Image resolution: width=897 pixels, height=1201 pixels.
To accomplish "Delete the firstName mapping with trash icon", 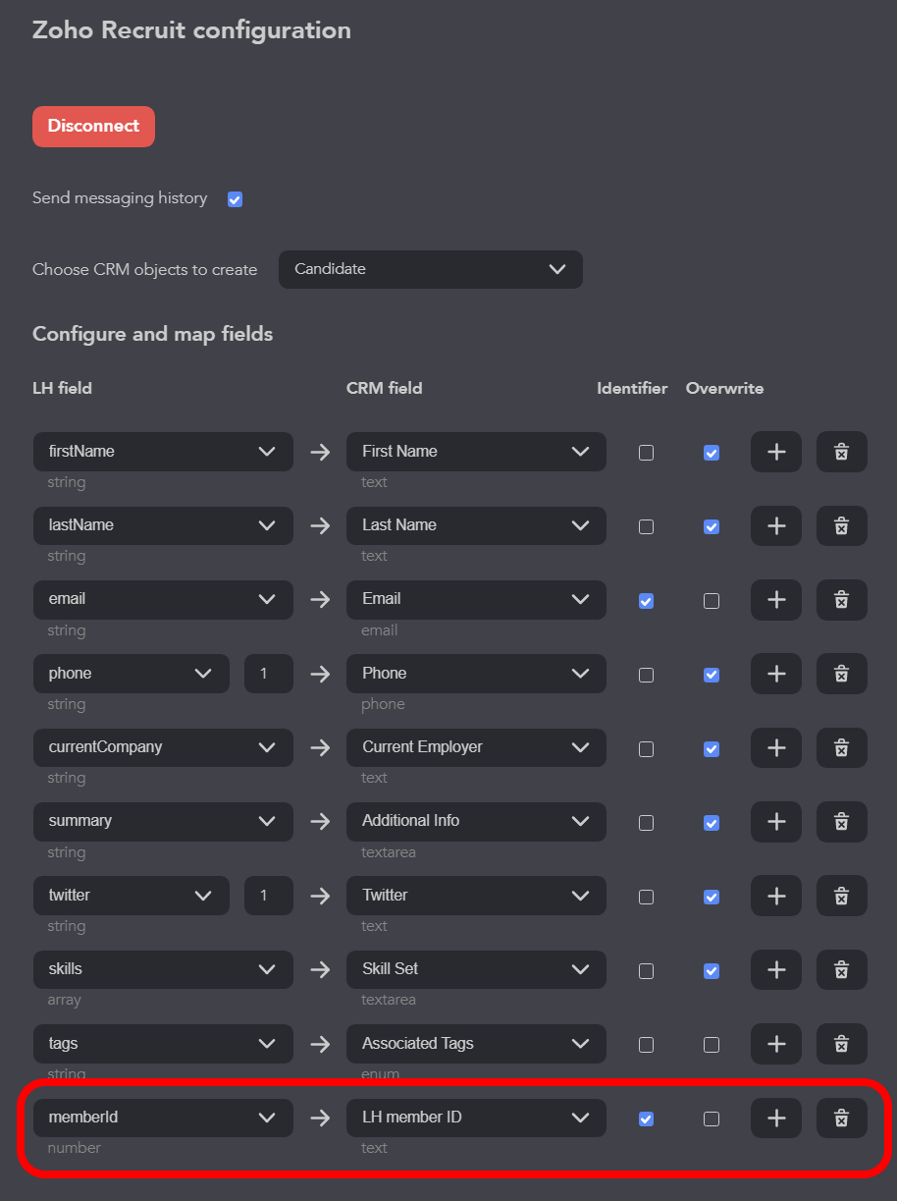I will [x=841, y=452].
